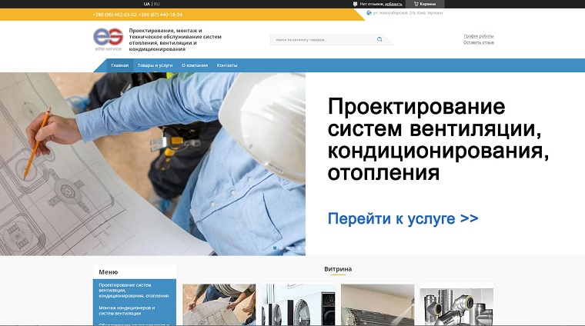Click the Перейти к услуге >> banner link

(403, 218)
